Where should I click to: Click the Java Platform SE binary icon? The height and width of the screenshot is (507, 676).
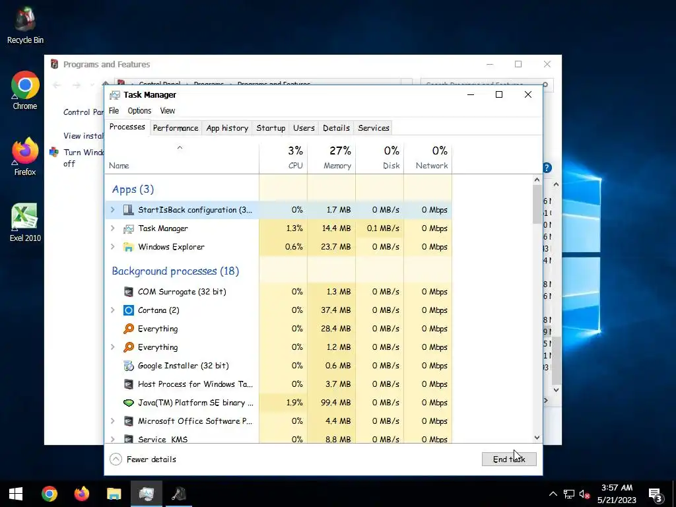coord(129,403)
